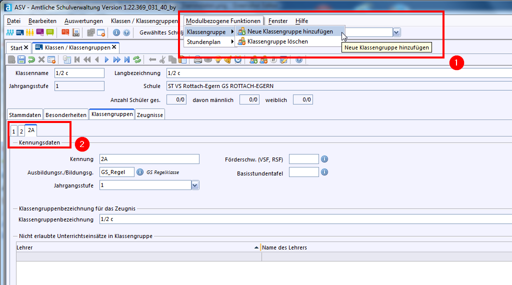Click the scissors cut icon
The height and width of the screenshot is (285, 512).
tap(162, 59)
